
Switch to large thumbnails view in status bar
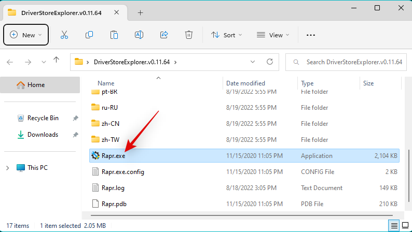[405, 225]
